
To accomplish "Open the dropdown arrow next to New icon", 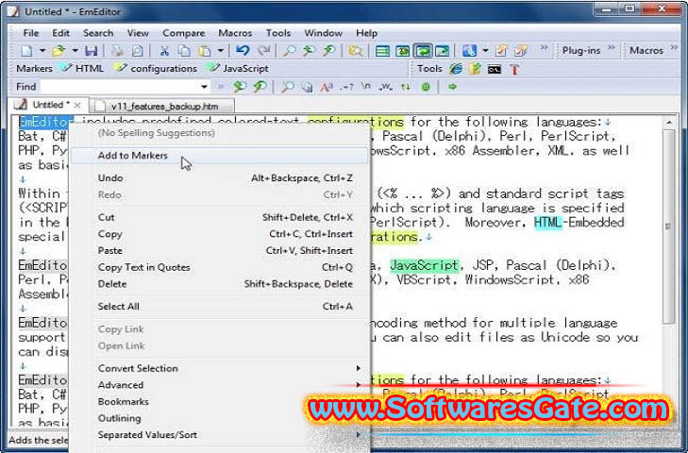I will pos(42,51).
